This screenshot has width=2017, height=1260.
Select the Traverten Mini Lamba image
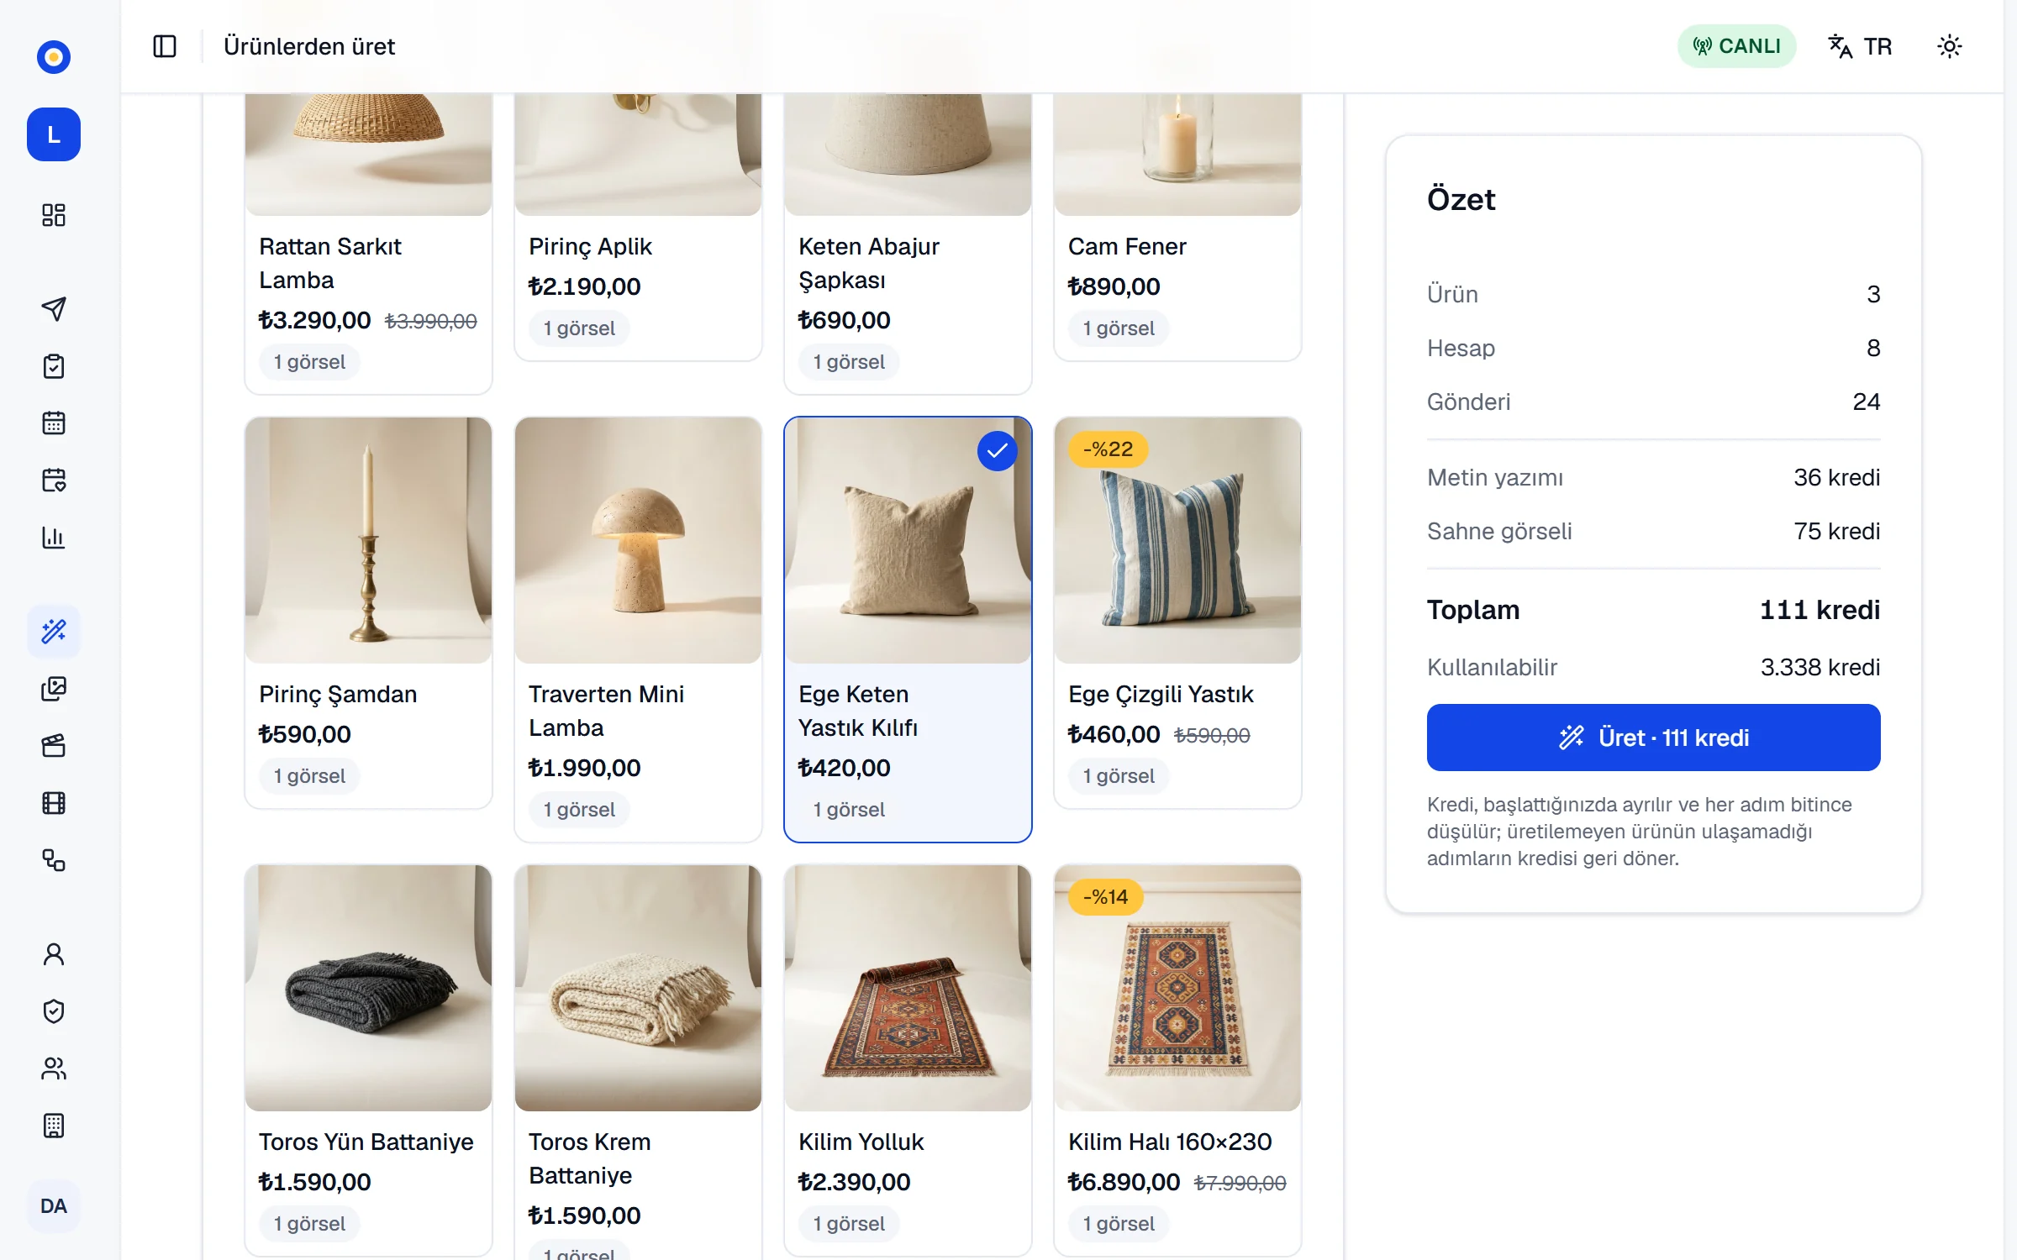click(638, 540)
